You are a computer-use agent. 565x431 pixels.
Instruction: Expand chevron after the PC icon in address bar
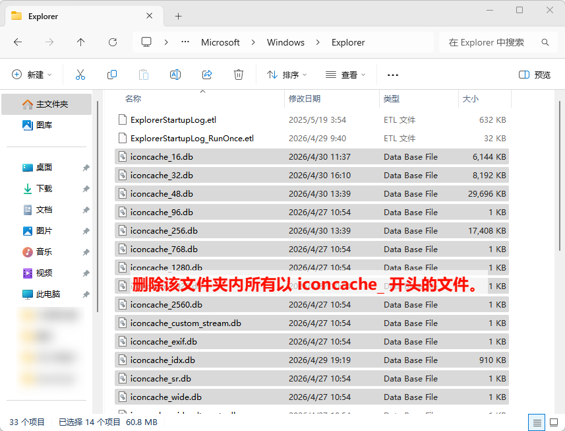166,42
